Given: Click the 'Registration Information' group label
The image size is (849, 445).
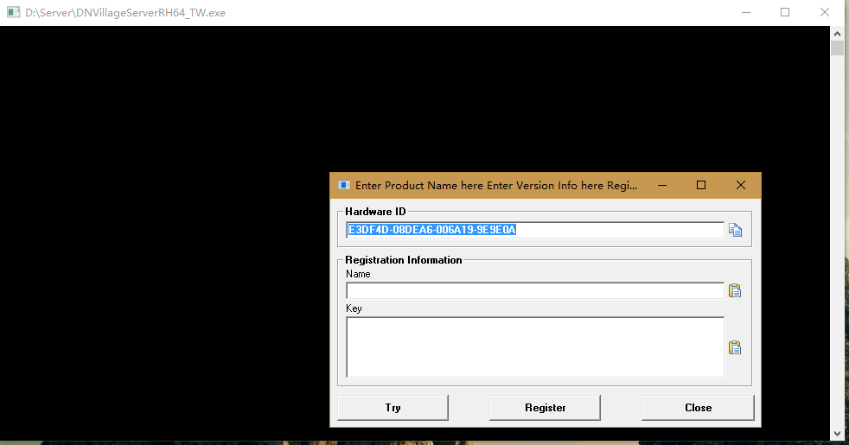Looking at the screenshot, I should point(404,260).
